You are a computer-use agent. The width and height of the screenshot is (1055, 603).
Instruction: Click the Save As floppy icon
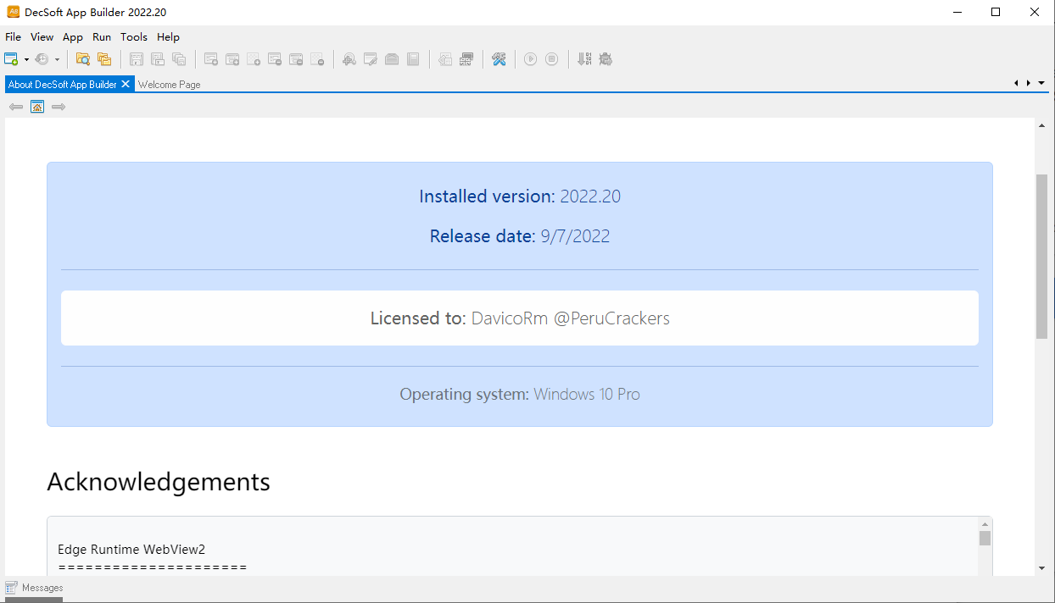[158, 59]
